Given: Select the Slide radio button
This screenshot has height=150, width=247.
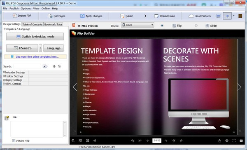Looking at the screenshot, I should click(196, 26).
